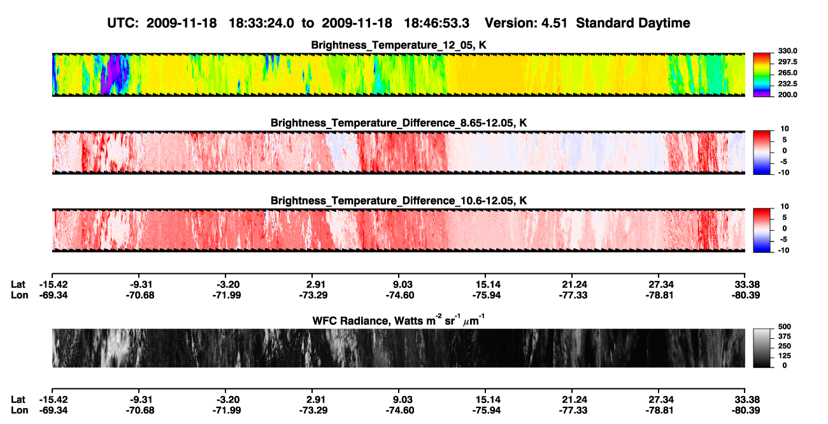Click the Lat label above WFC Radiance panel
The image size is (828, 424).
18,285
